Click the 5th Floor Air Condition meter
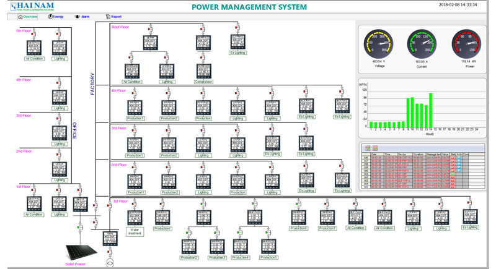 click(34, 48)
